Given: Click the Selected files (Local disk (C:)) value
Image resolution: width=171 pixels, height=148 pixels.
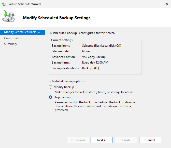Looking at the screenshot, I should point(102,46).
